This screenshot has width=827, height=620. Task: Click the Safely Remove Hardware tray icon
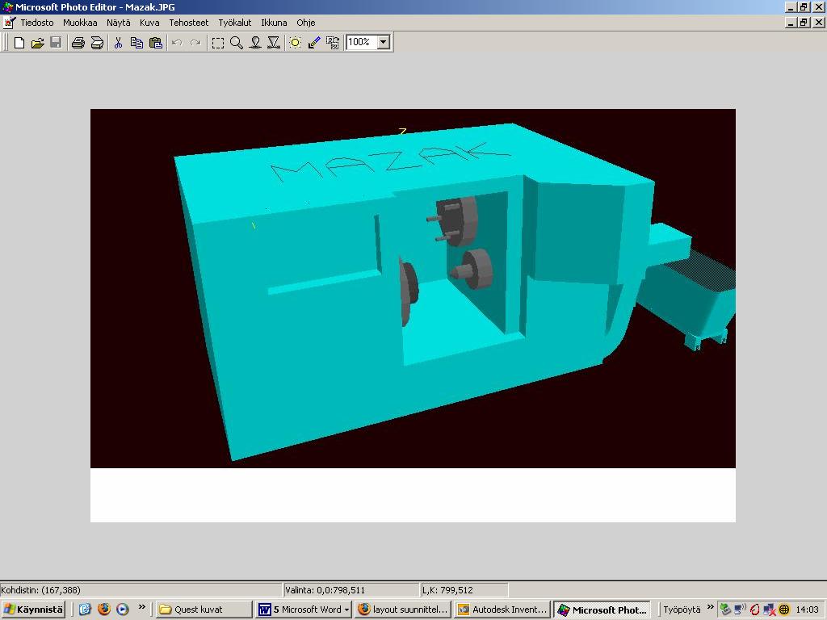click(726, 610)
